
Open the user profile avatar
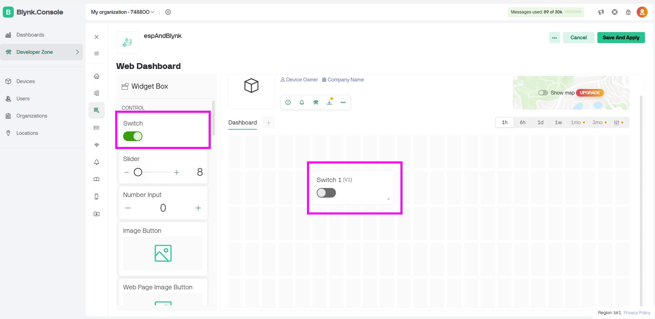pos(642,12)
